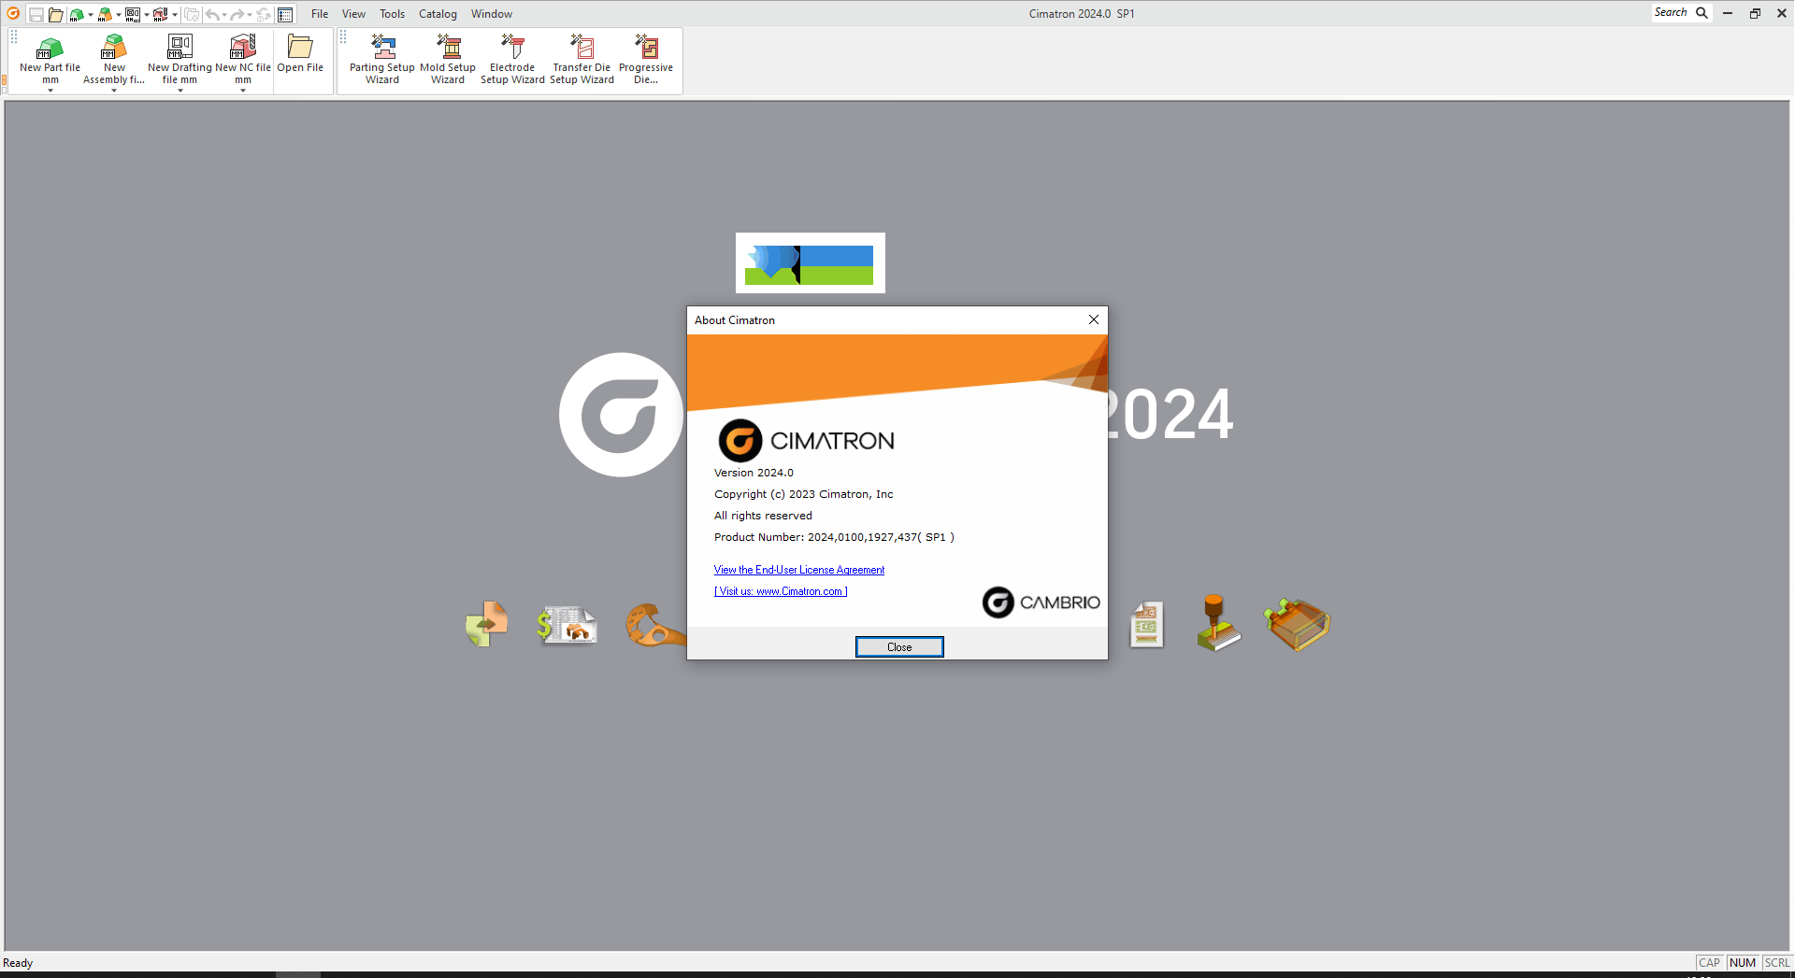Expand the Redo history dropdown arrow
Image resolution: width=1795 pixels, height=978 pixels.
click(250, 15)
